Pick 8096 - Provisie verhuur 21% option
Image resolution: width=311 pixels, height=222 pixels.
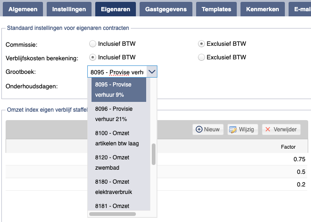(119, 114)
